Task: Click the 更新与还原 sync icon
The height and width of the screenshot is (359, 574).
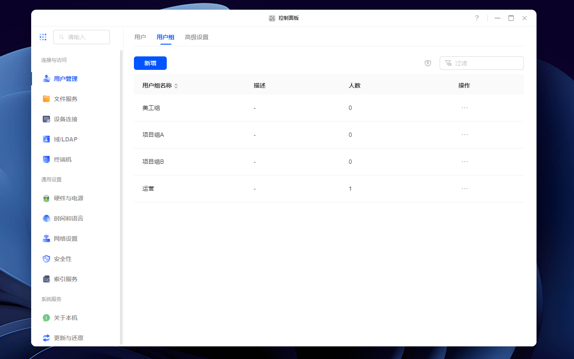Action: tap(46, 338)
